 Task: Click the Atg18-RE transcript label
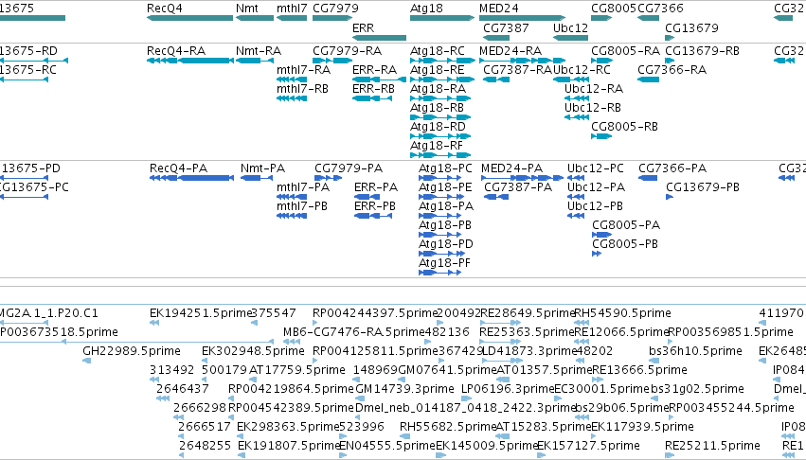click(x=437, y=70)
